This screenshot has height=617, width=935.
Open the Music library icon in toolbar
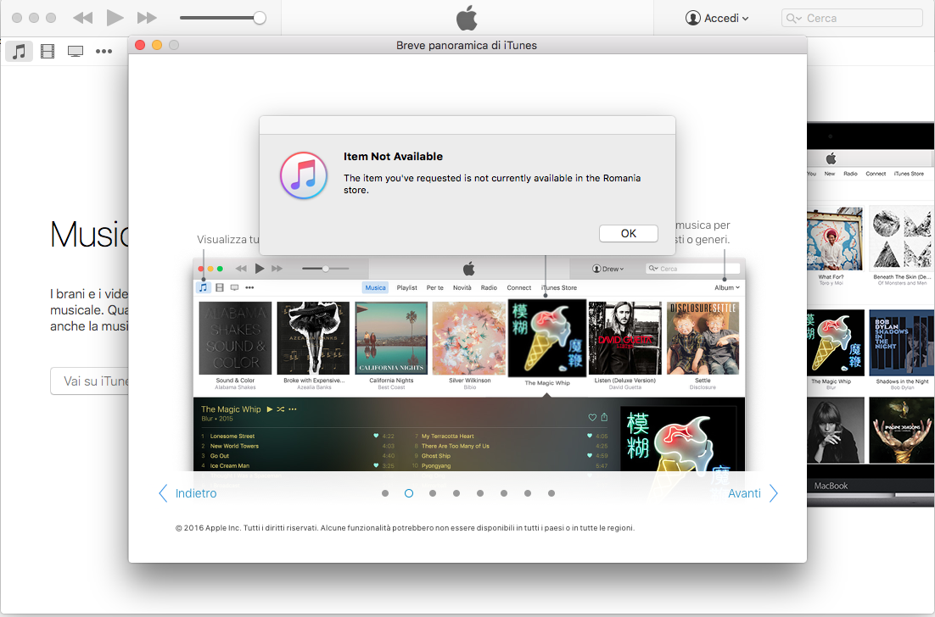[19, 51]
